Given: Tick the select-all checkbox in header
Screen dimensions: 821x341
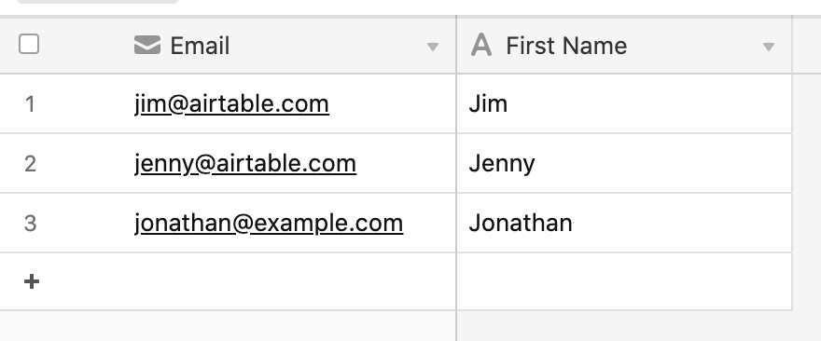Looking at the screenshot, I should click(x=29, y=44).
